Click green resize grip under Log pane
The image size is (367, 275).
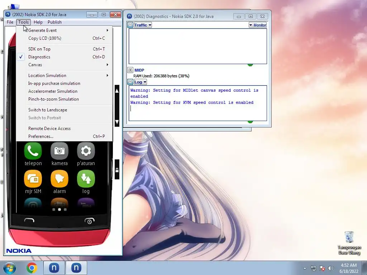tap(250, 122)
